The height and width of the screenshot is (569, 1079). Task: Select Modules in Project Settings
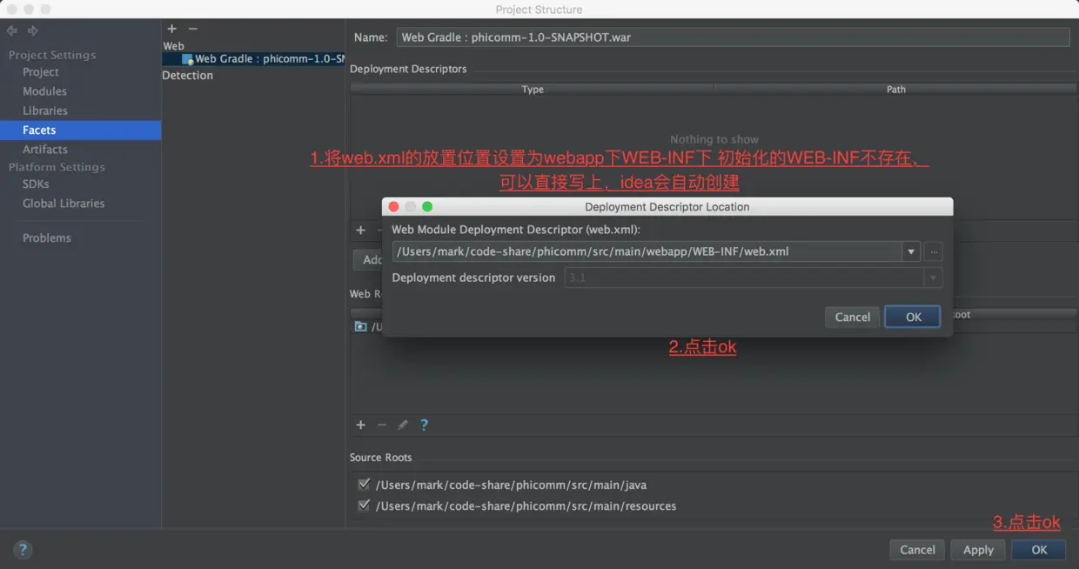tap(44, 91)
